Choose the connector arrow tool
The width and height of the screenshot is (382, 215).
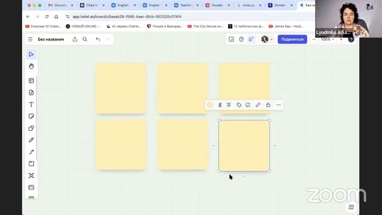[31, 152]
